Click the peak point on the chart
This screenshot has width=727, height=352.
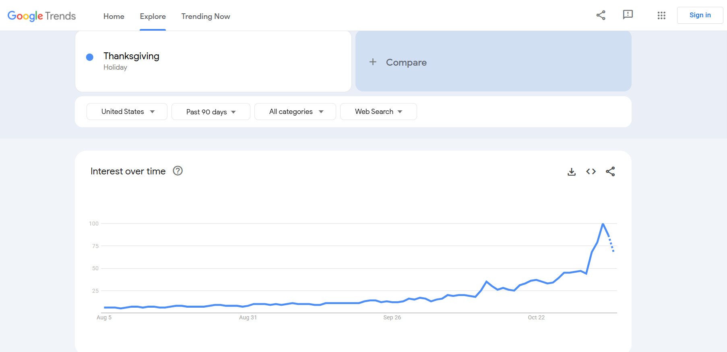[603, 224]
